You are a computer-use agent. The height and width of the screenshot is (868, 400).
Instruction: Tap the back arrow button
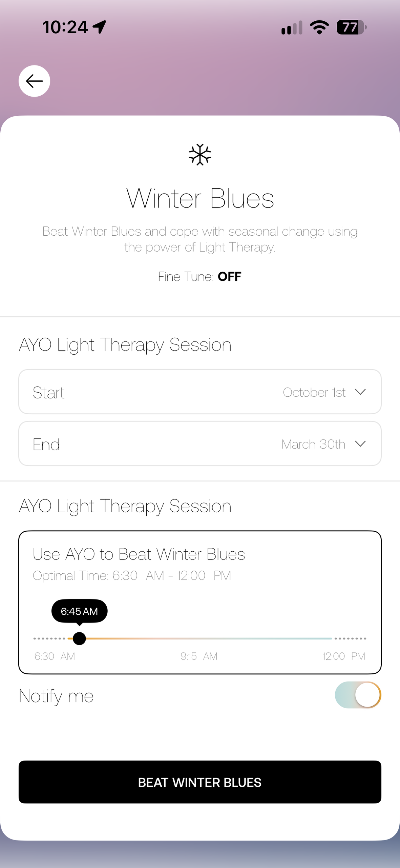click(34, 81)
